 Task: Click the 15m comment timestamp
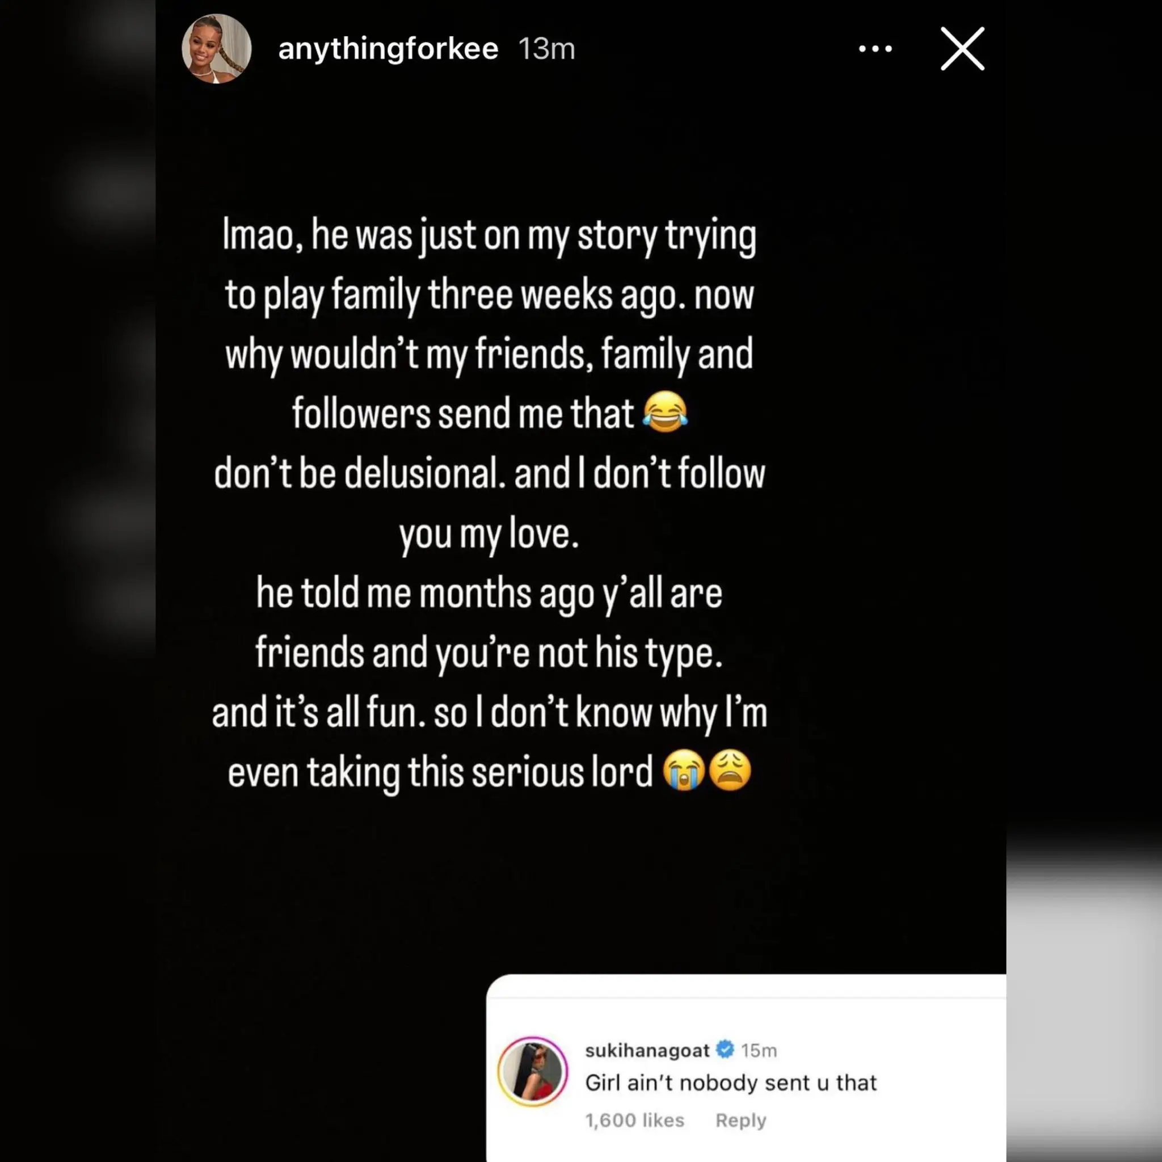(759, 1051)
